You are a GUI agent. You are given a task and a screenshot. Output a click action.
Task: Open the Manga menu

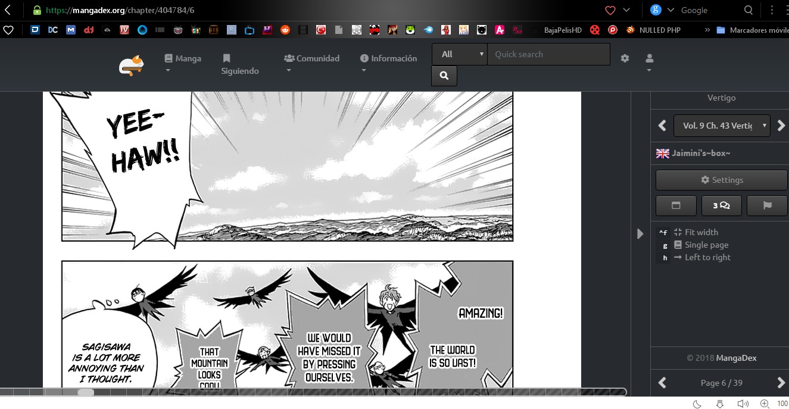(x=183, y=59)
